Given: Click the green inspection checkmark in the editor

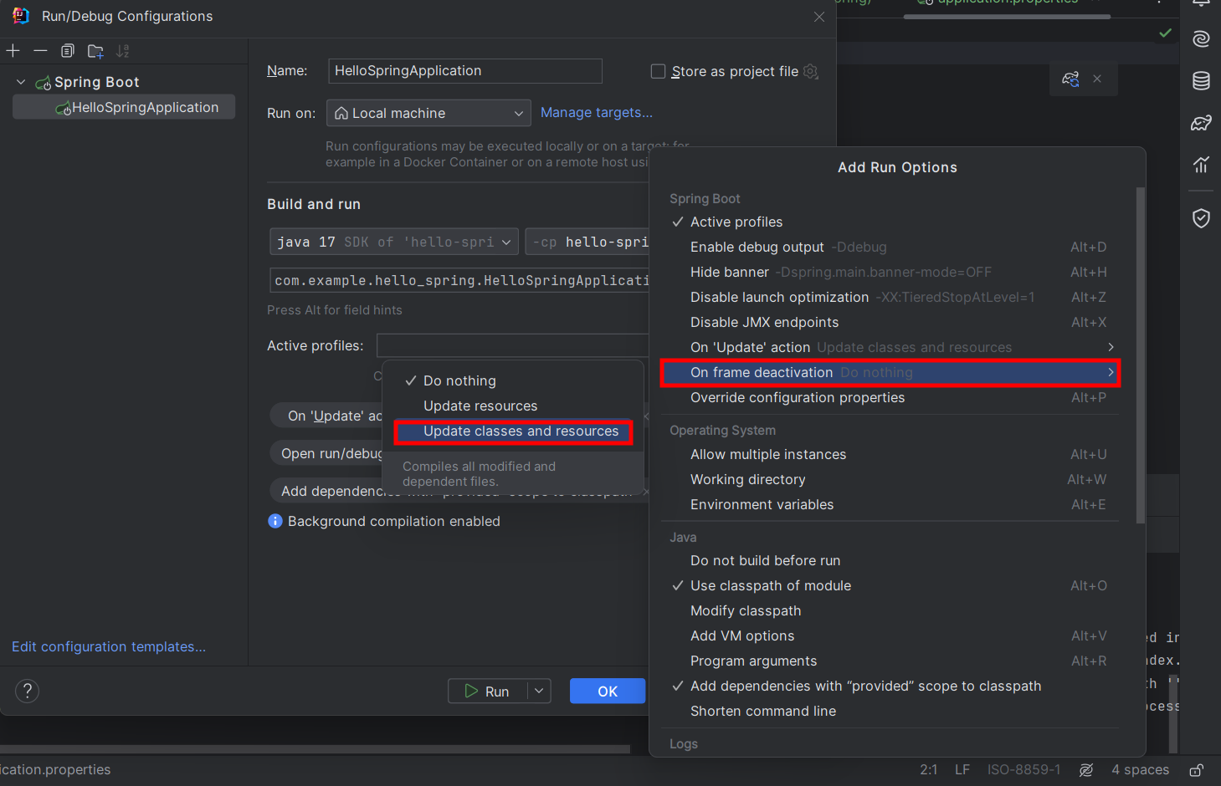Looking at the screenshot, I should point(1165,33).
